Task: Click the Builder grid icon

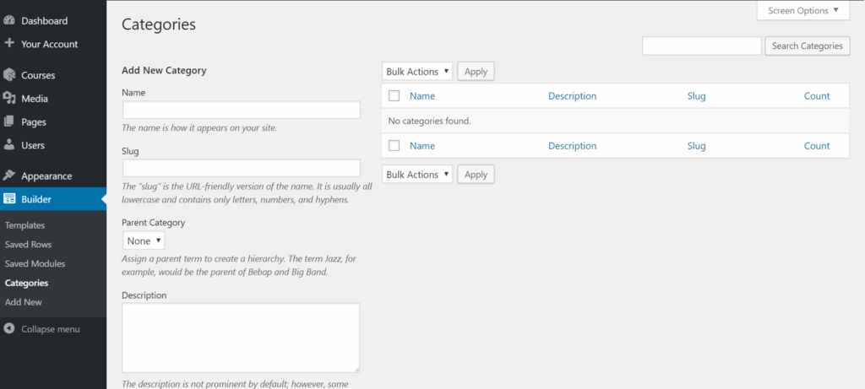Action: (9, 199)
